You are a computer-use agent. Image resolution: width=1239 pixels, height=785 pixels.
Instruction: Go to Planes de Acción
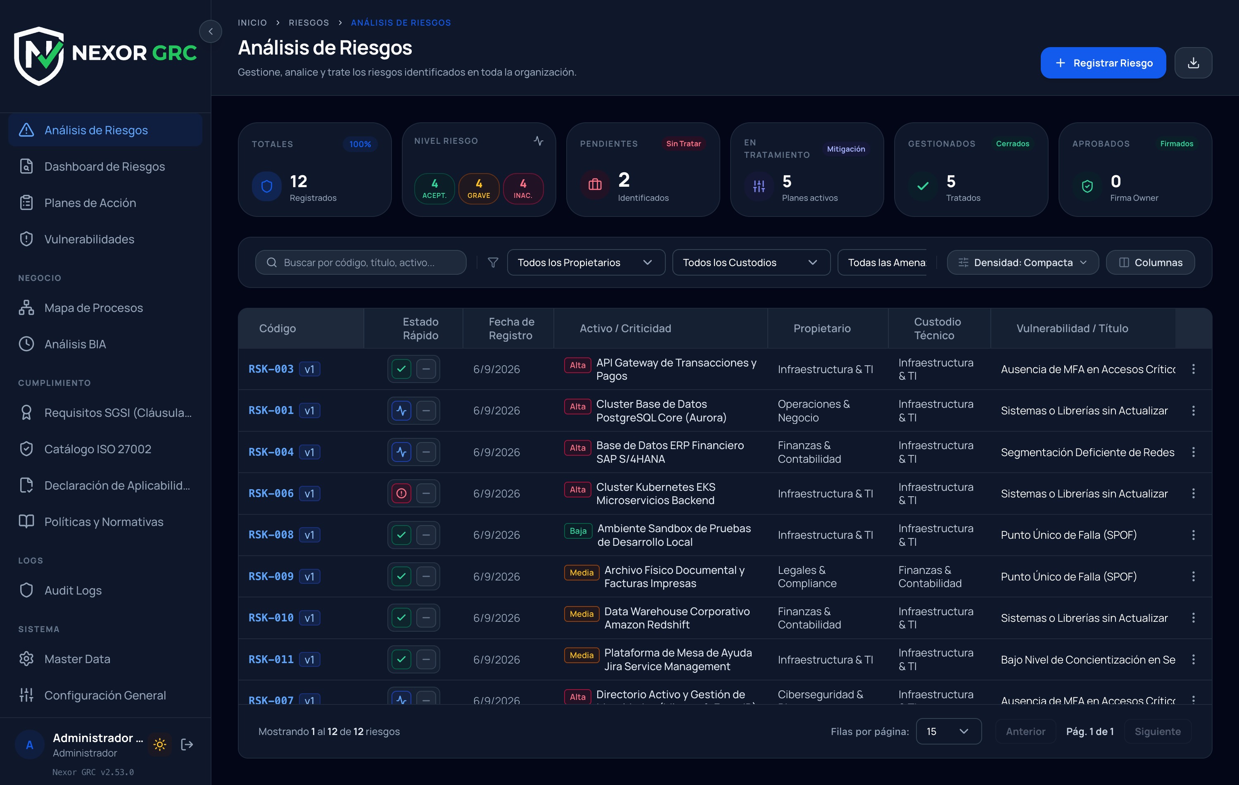pos(105,203)
